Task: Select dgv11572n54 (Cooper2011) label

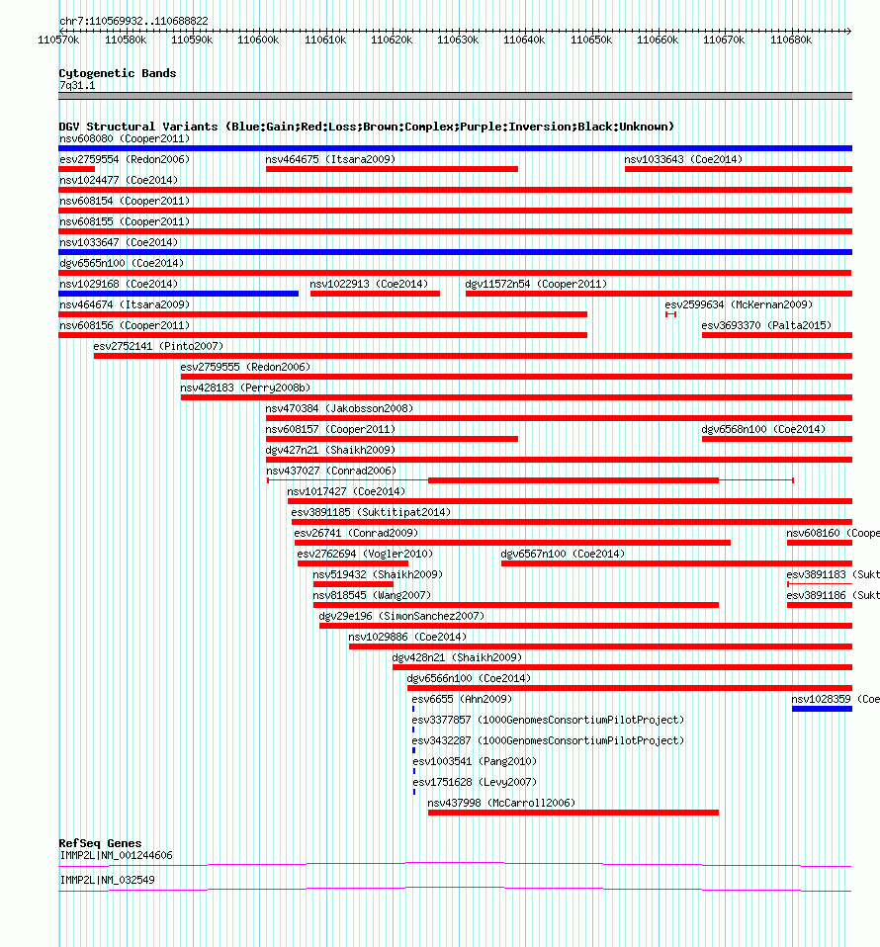Action: (x=536, y=284)
